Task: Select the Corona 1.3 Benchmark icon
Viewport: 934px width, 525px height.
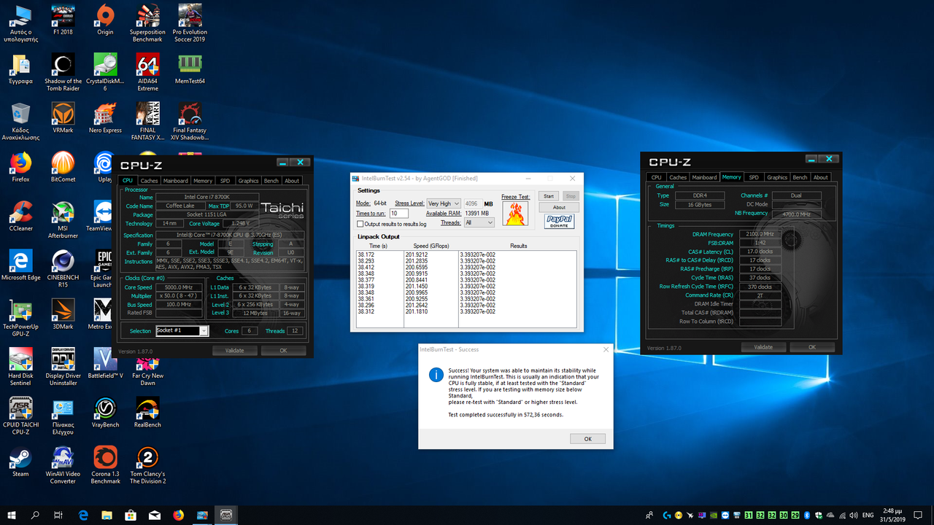Action: pyautogui.click(x=105, y=464)
